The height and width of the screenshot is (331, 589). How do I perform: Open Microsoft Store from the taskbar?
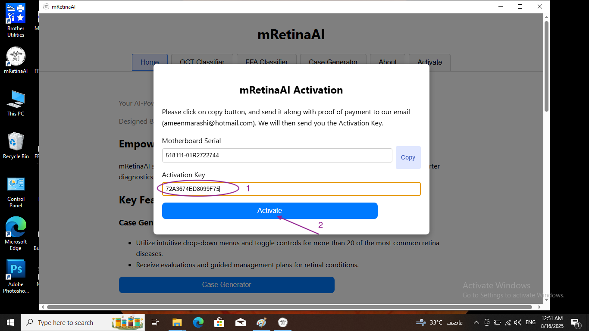point(219,322)
